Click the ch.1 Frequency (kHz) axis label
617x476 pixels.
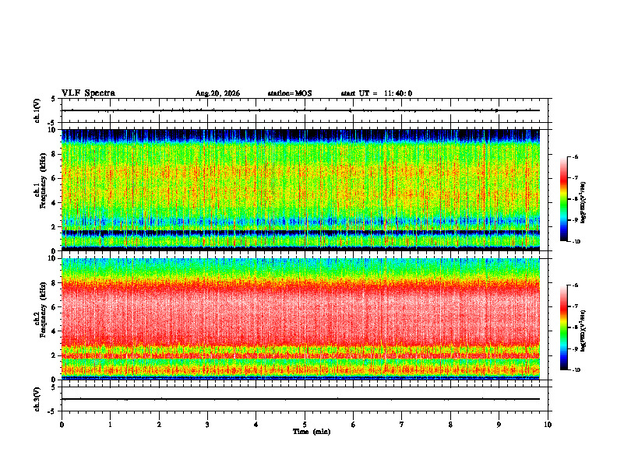[x=41, y=190]
